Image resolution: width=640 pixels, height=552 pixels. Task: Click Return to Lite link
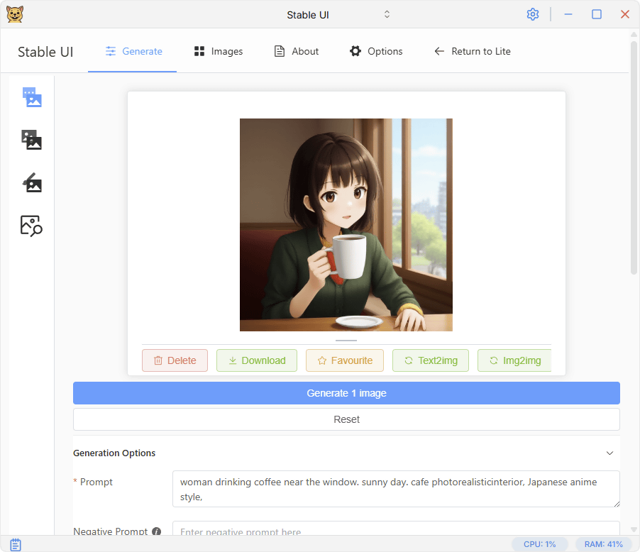pyautogui.click(x=473, y=51)
